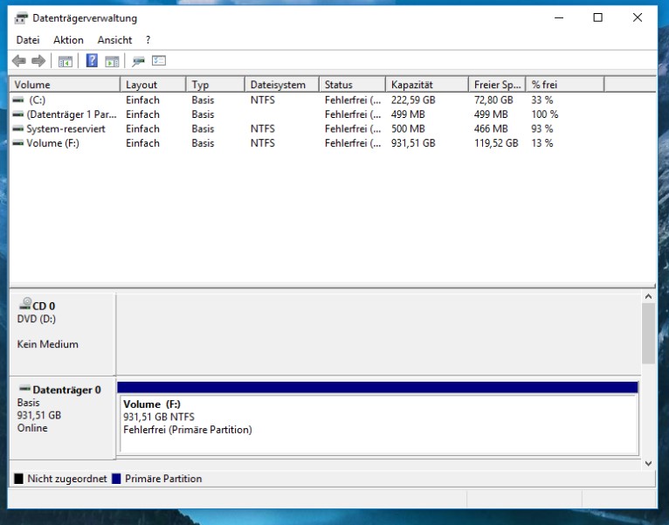Sort by the Kapazität column header
Screen dimensions: 669x525
coord(427,85)
